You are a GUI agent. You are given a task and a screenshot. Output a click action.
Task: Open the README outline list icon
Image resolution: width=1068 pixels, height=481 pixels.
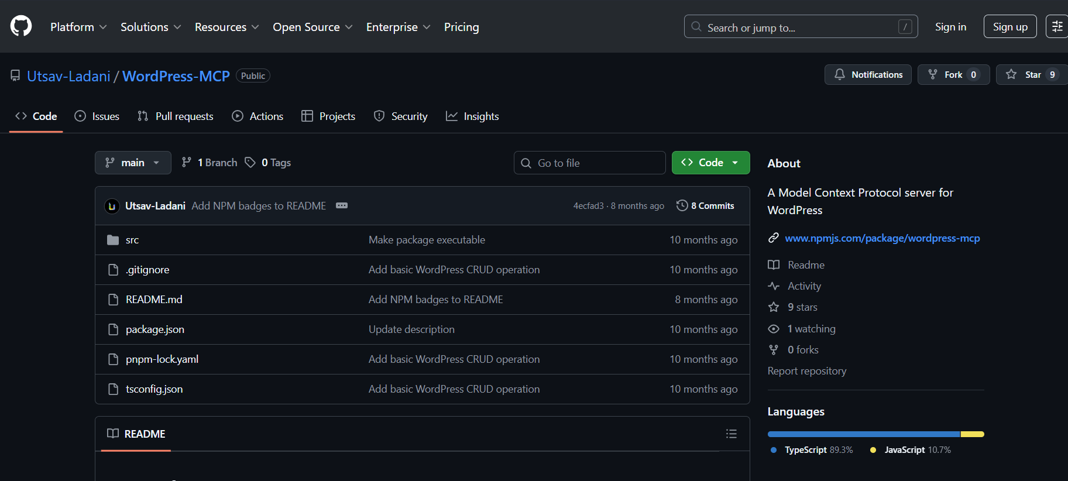tap(731, 434)
